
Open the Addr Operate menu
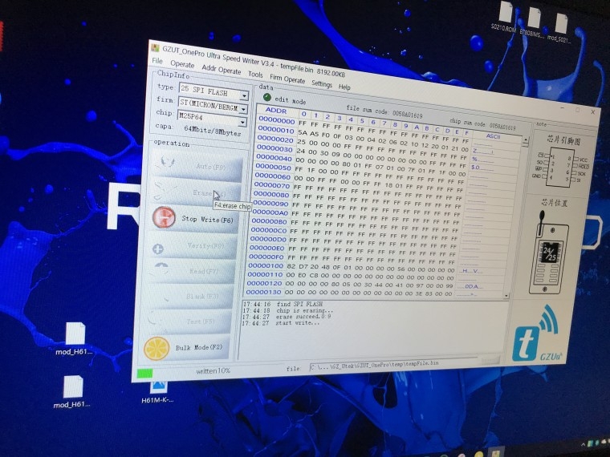[x=222, y=70]
